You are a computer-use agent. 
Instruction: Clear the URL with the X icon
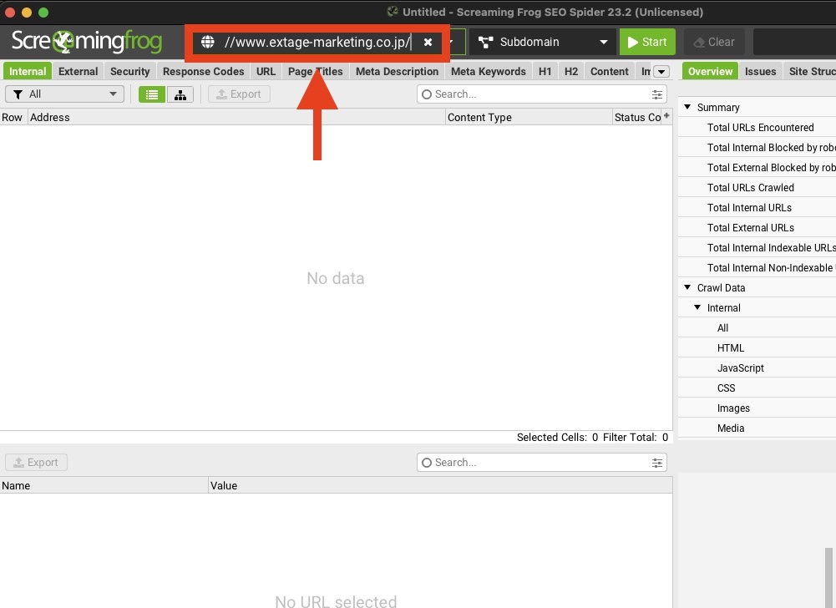428,42
